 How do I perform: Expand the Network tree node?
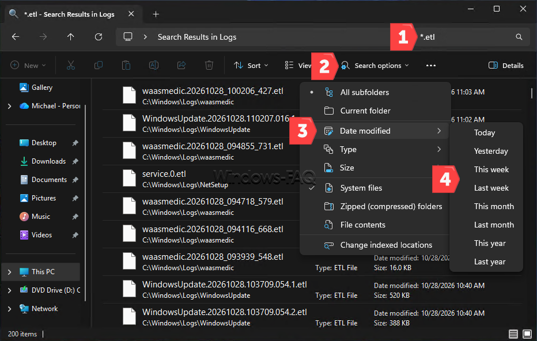pos(10,309)
